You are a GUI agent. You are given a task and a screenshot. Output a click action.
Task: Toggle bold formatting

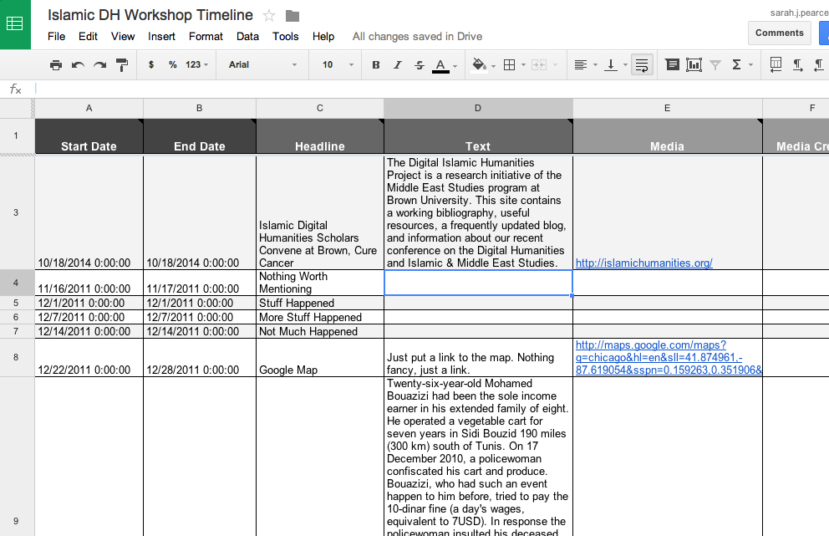pyautogui.click(x=376, y=64)
